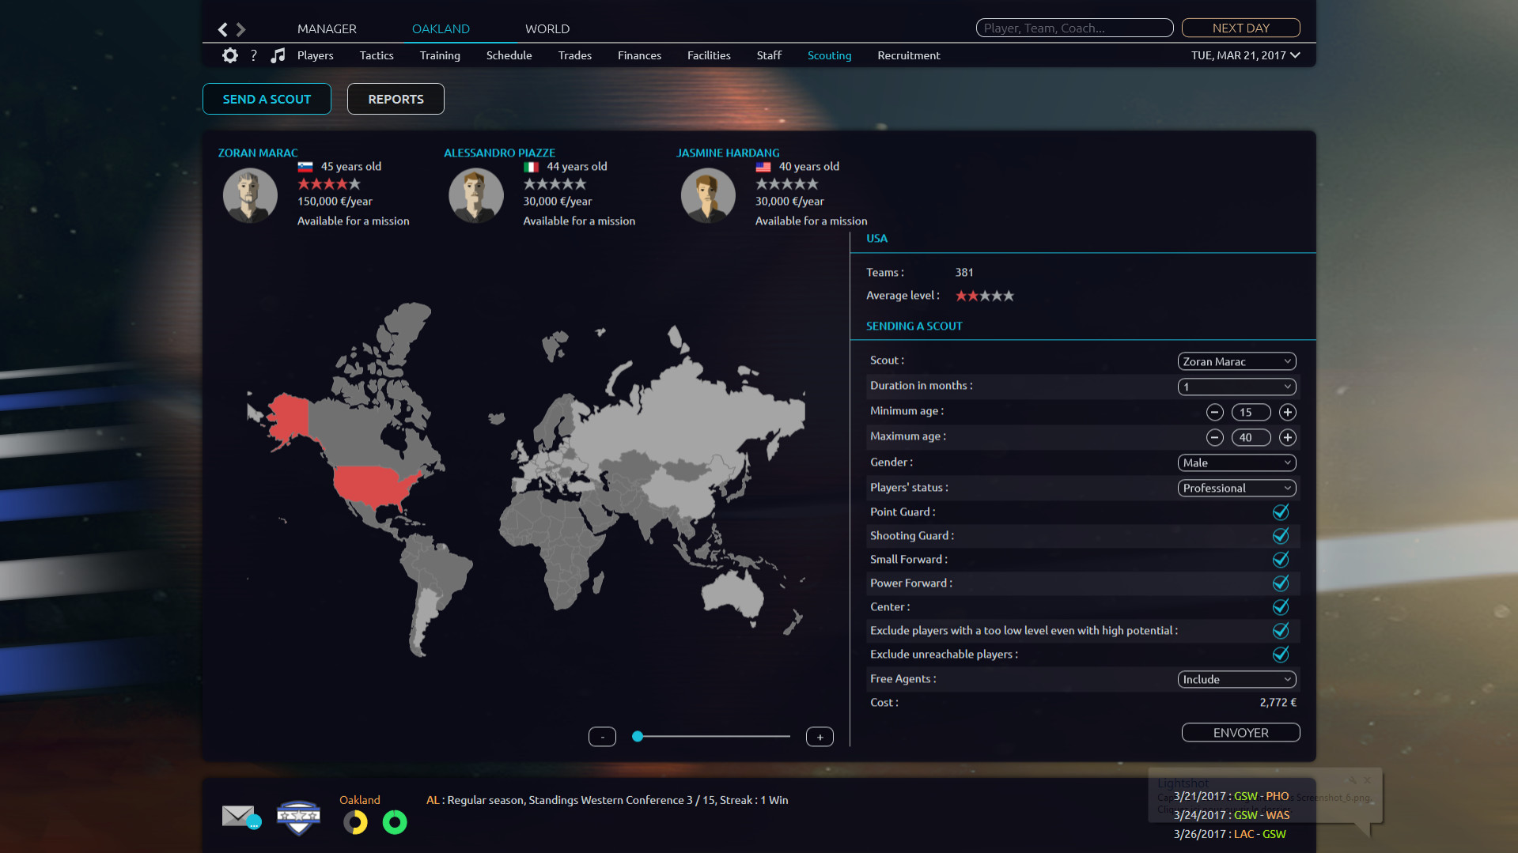
Task: Change the Gender dropdown from Male
Action: [1236, 462]
